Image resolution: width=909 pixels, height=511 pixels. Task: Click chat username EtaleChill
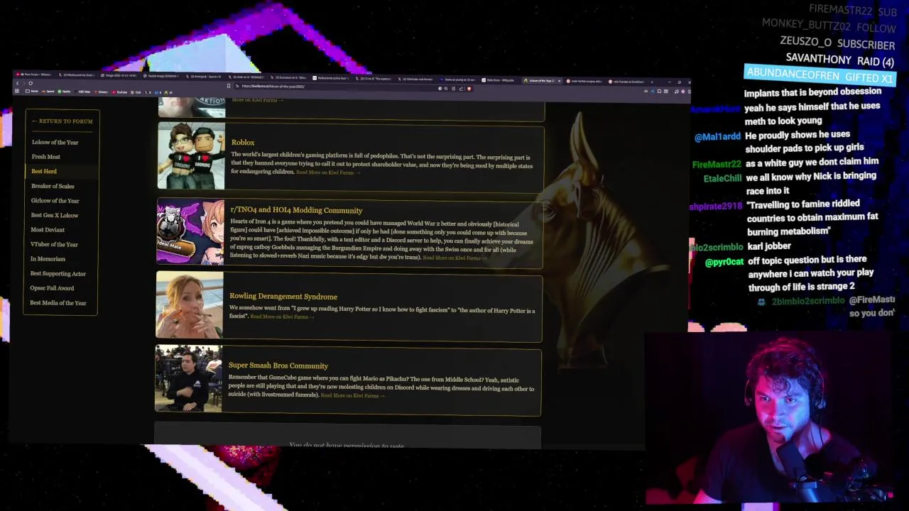pos(722,178)
